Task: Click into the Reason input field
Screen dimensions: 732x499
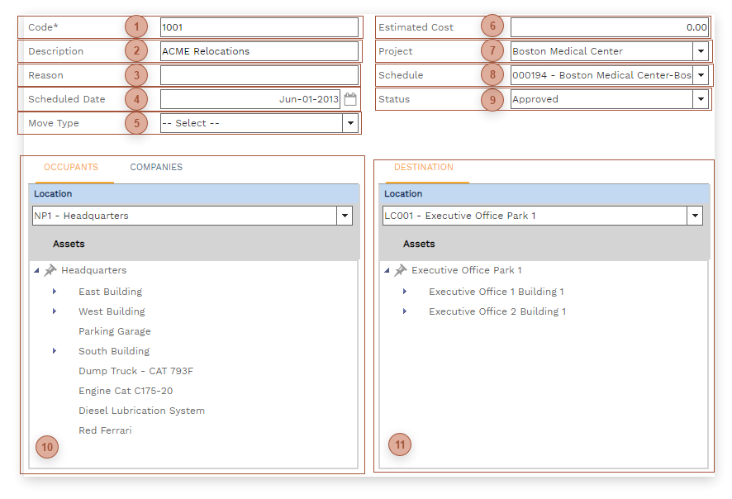Action: [259, 75]
